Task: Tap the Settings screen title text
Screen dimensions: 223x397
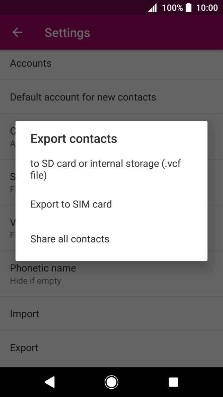Action: (67, 32)
